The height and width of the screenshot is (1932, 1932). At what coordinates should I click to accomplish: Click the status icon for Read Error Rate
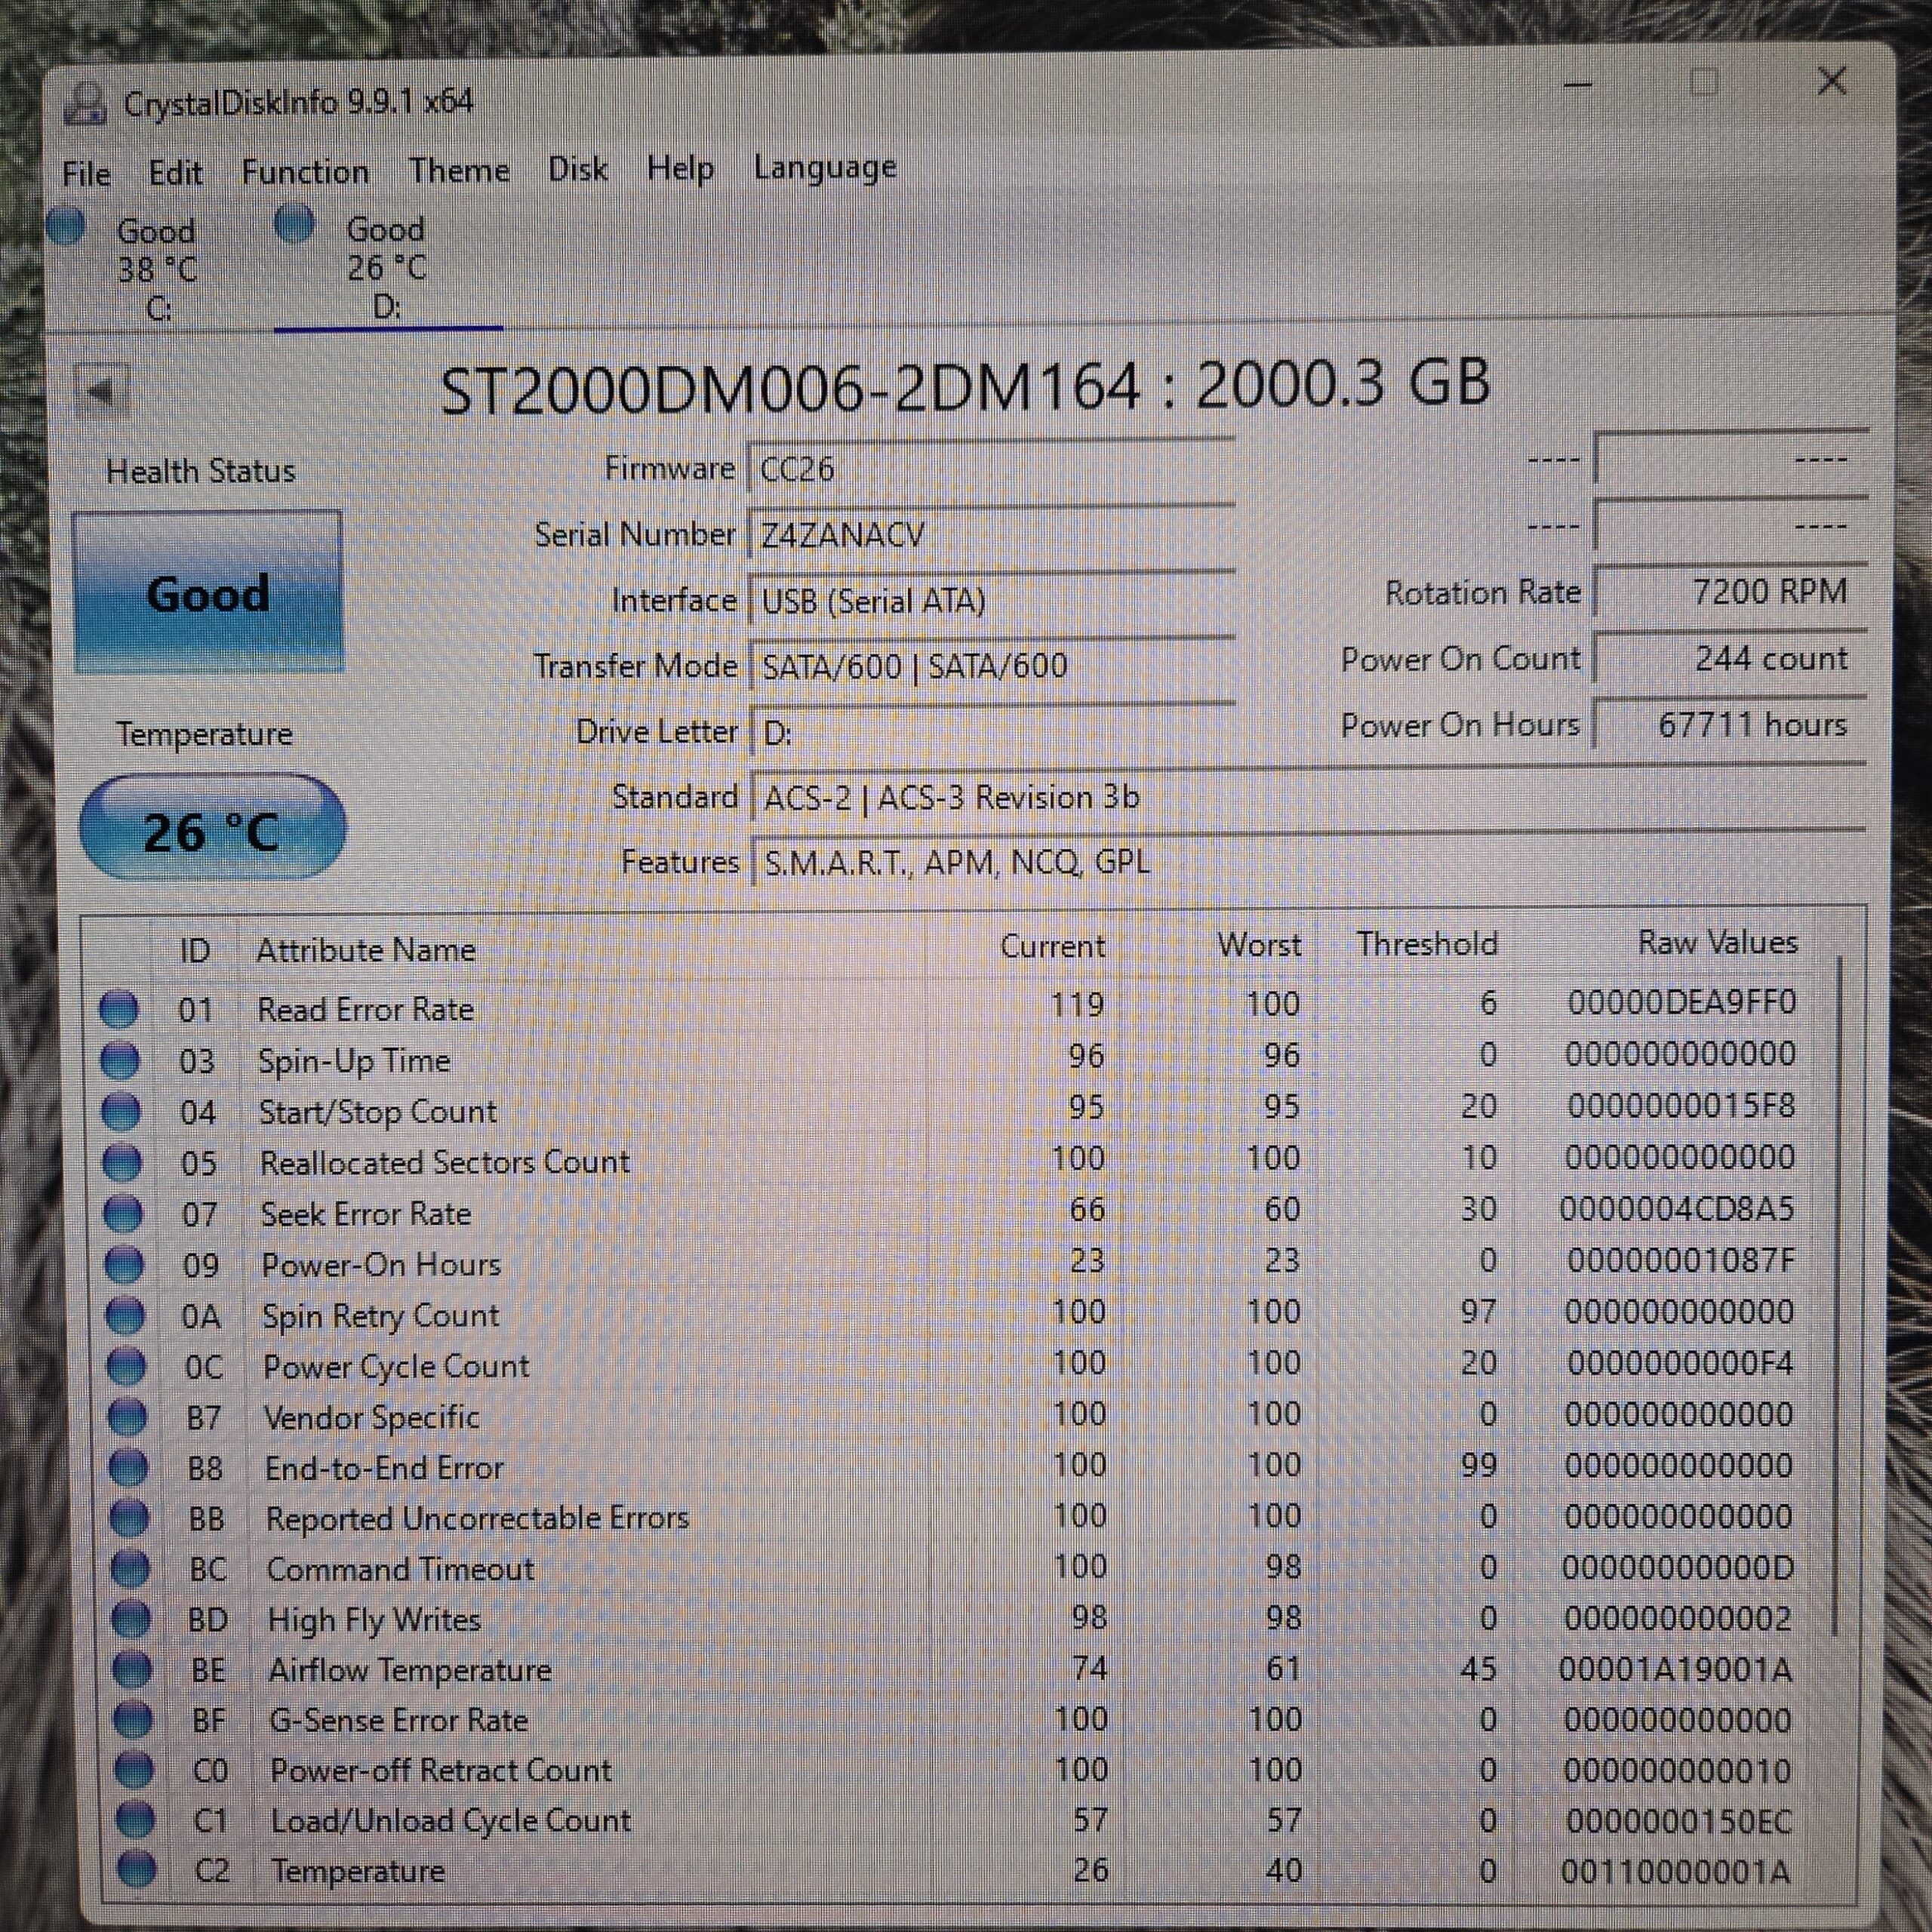118,1008
